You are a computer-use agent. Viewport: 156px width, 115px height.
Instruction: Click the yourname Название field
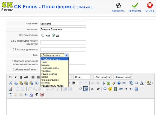(x=63, y=24)
